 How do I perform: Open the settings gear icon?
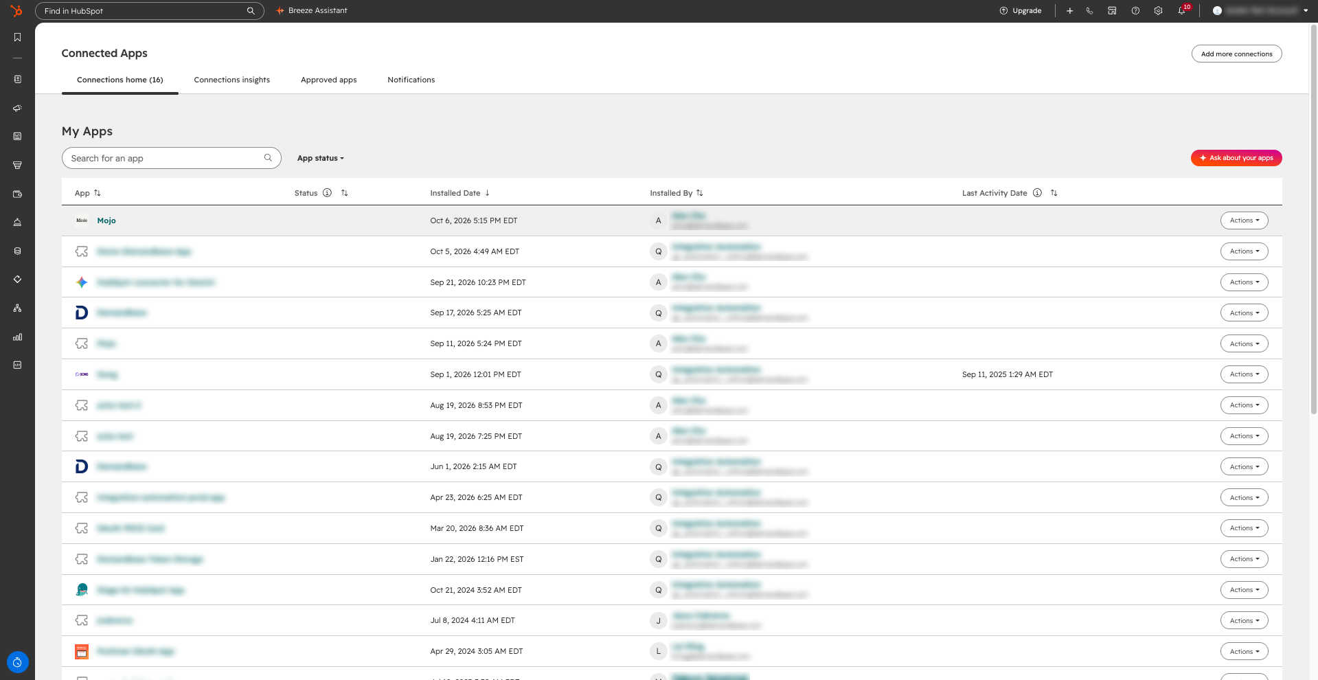coord(1158,11)
